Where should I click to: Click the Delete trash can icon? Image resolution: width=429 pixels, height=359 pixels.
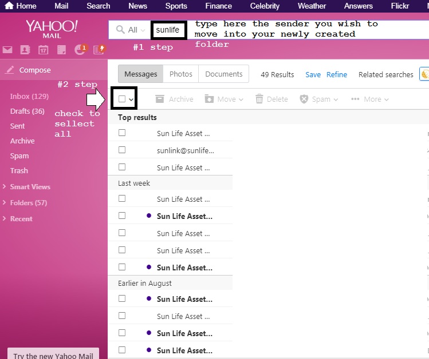(259, 99)
